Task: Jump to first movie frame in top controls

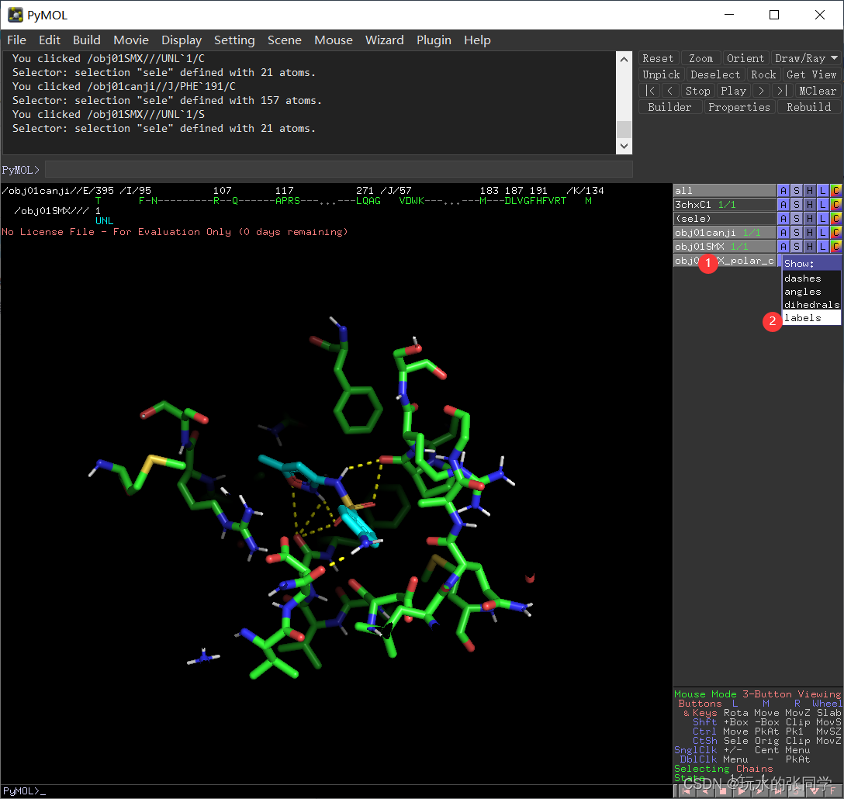Action: (650, 91)
